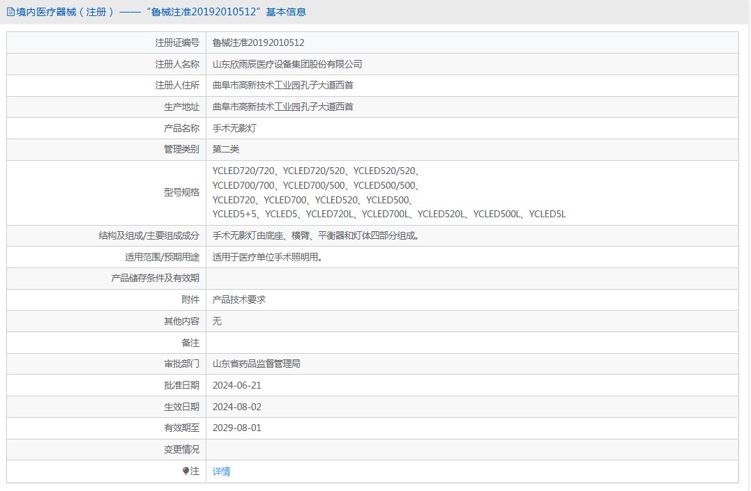751x491 pixels.
Task: Open the 详情 link
Action: tap(221, 471)
